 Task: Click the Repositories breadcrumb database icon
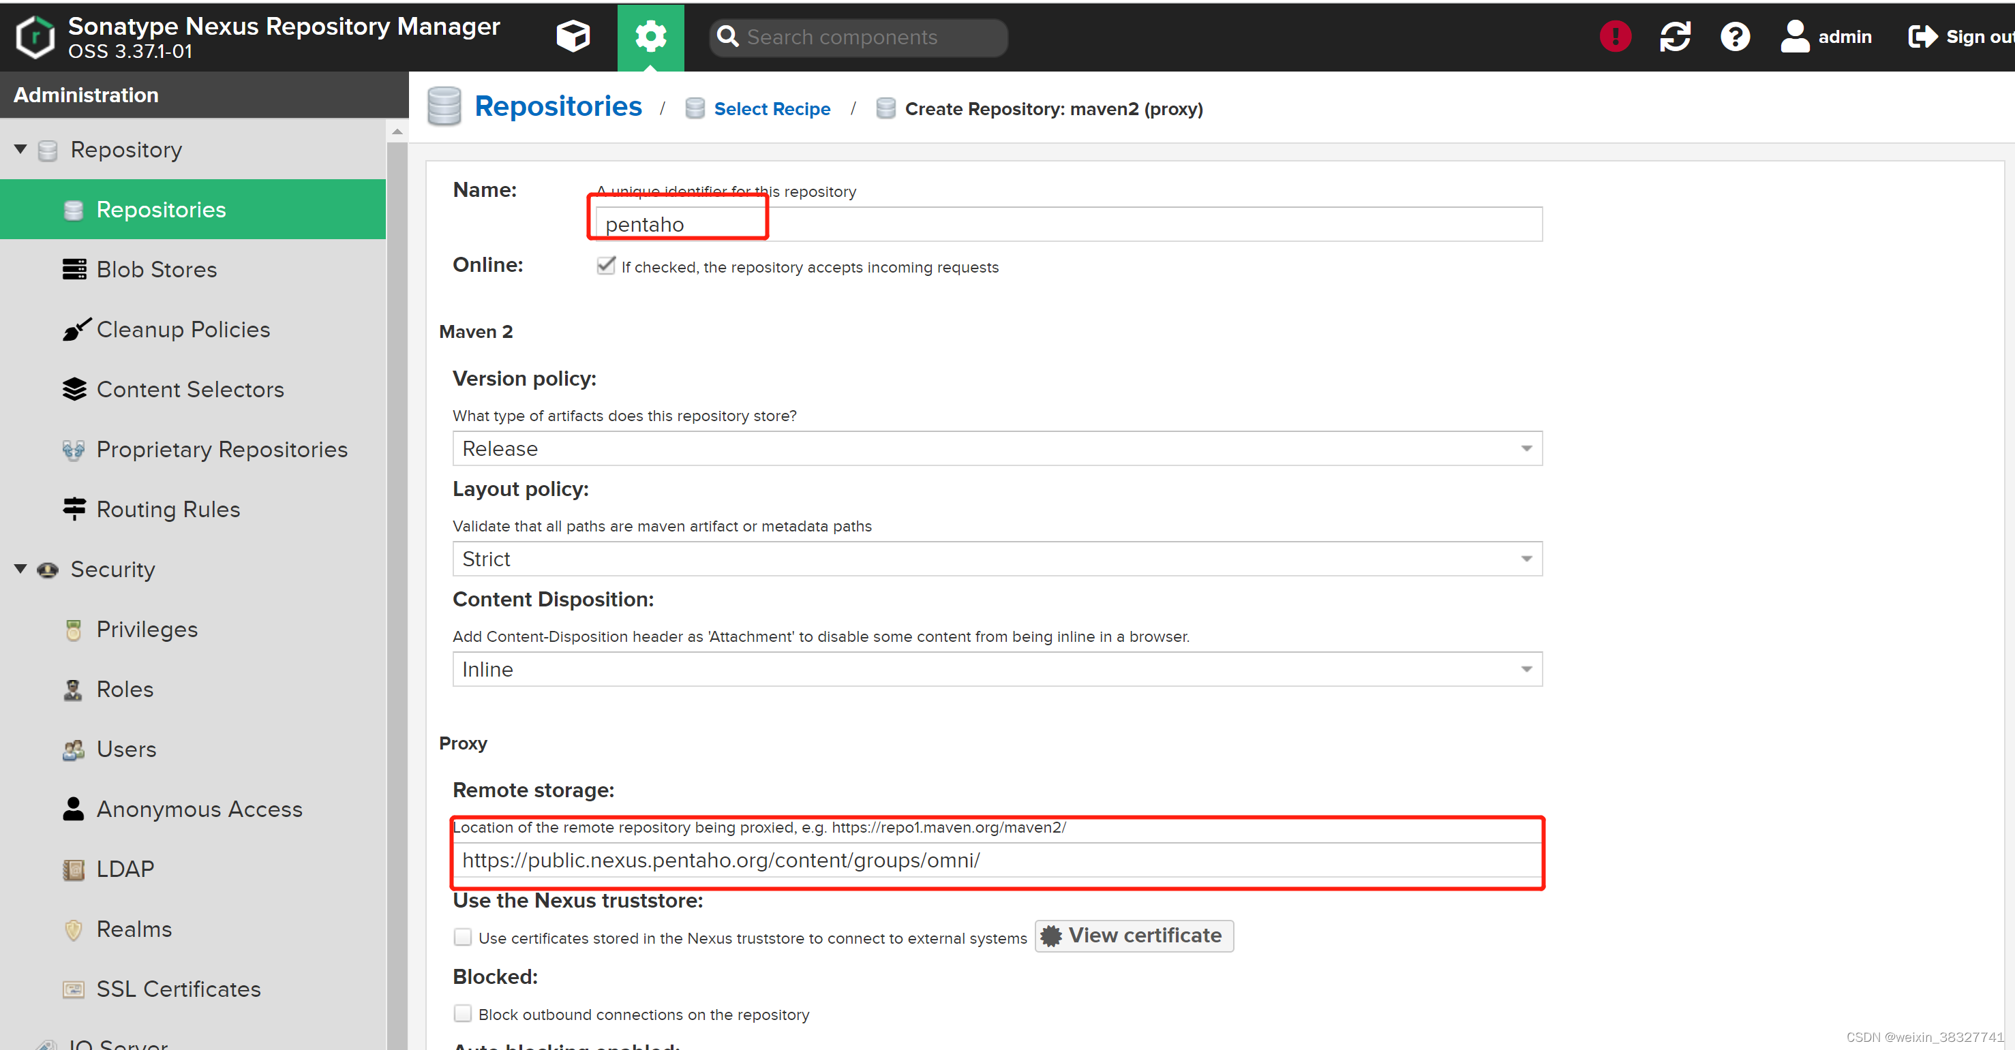444,106
